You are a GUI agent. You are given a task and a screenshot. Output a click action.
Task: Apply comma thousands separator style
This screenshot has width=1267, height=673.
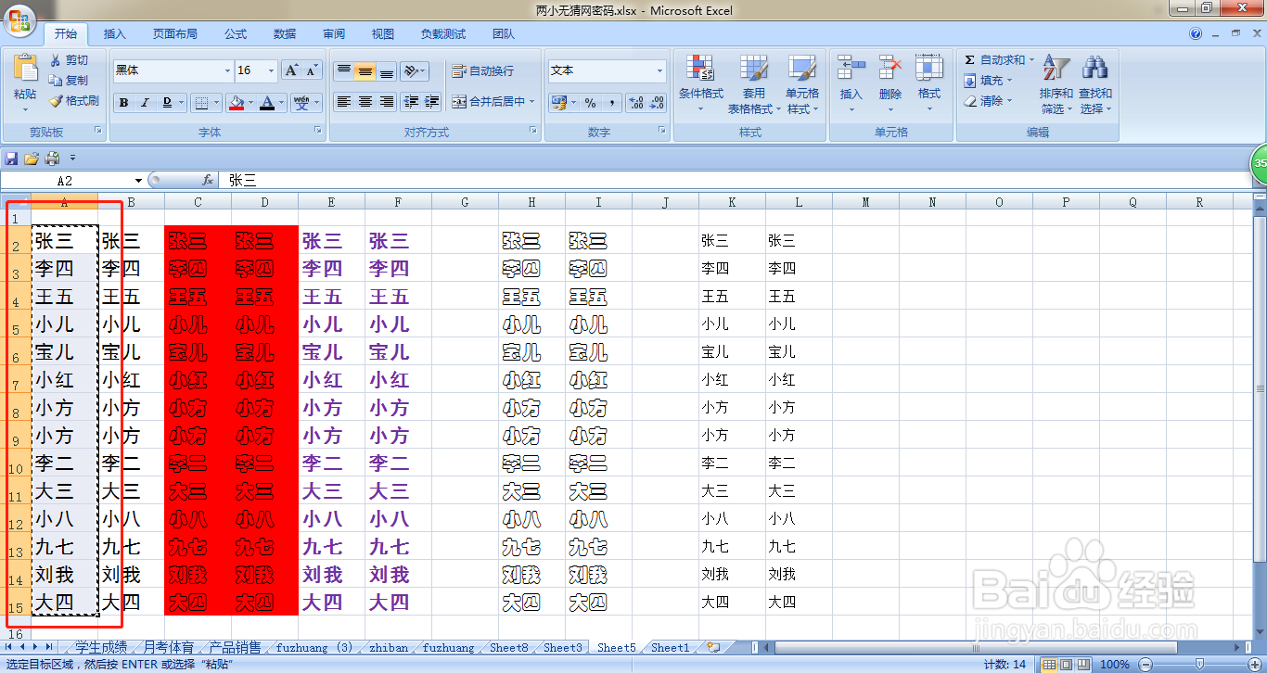[x=612, y=103]
